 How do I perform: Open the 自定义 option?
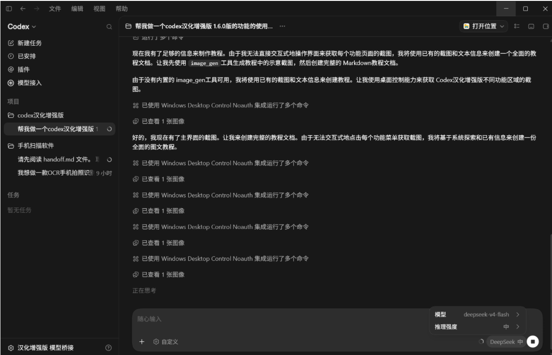(166, 342)
